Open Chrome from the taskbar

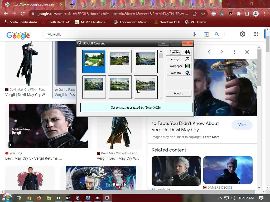pos(29,198)
